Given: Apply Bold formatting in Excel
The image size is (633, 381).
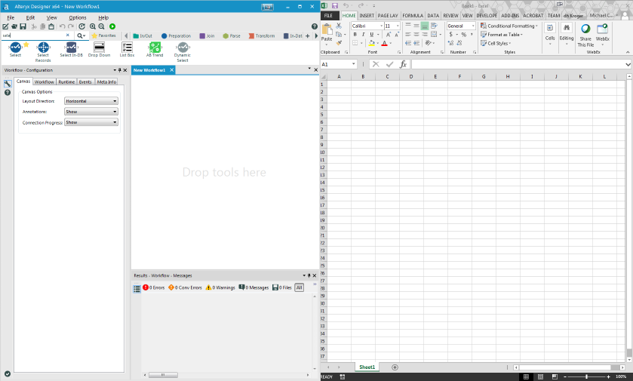Looking at the screenshot, I should coord(355,34).
